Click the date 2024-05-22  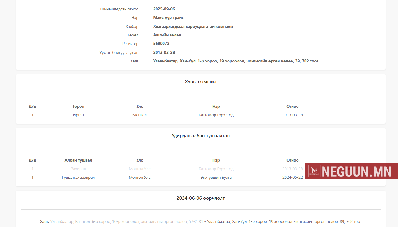pos(292,178)
